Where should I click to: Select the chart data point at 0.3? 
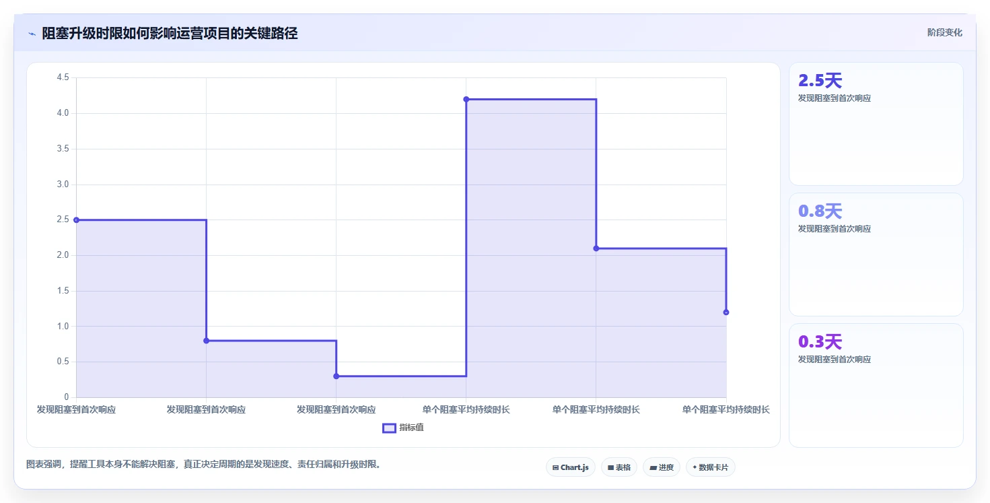tap(336, 376)
